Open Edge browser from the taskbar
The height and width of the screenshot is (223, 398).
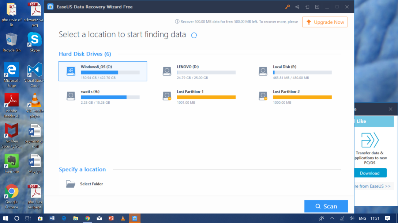pyautogui.click(x=64, y=218)
